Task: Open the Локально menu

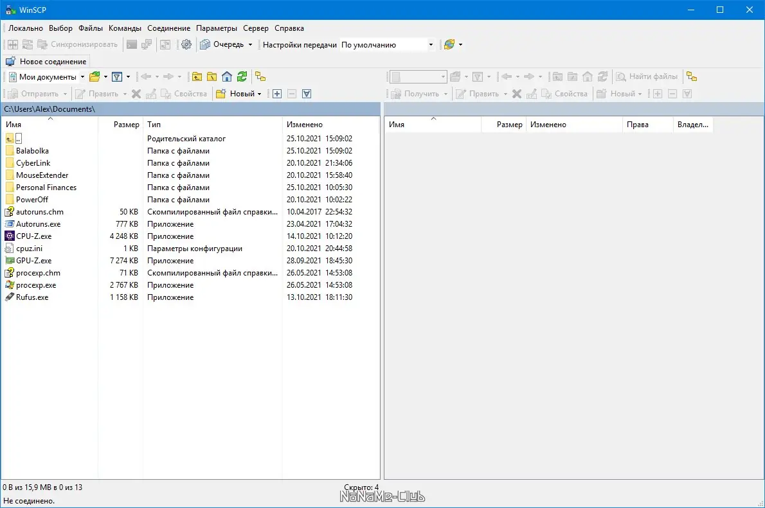Action: pyautogui.click(x=25, y=28)
